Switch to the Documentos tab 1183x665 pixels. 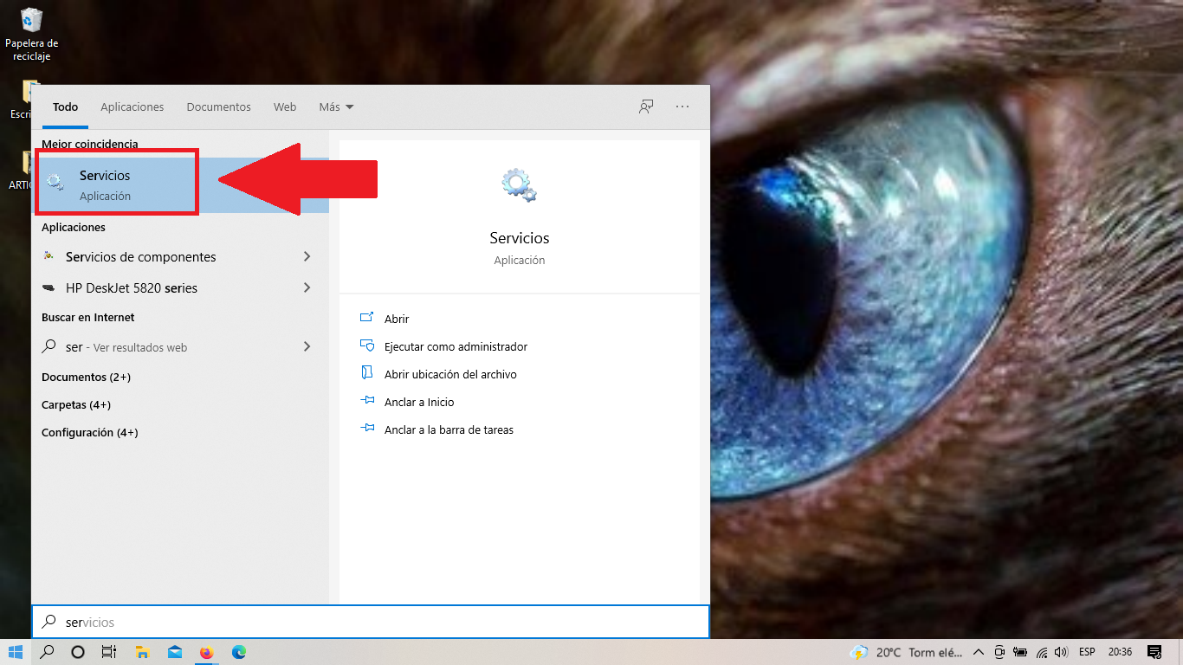pyautogui.click(x=218, y=107)
